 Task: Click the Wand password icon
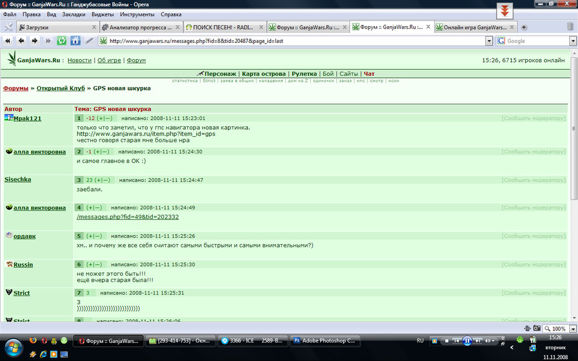(x=89, y=41)
